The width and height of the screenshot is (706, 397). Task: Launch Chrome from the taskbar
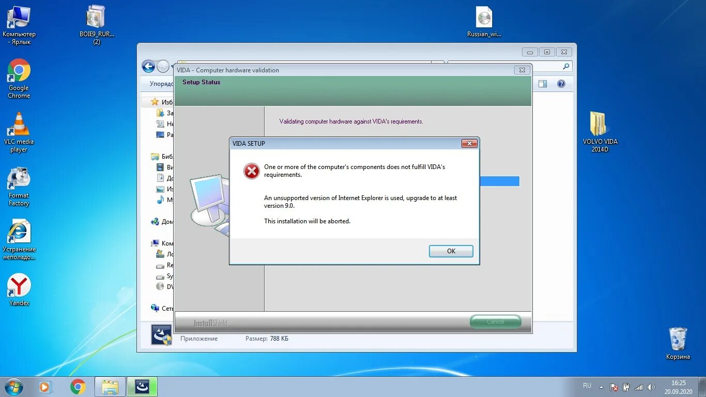click(x=78, y=386)
